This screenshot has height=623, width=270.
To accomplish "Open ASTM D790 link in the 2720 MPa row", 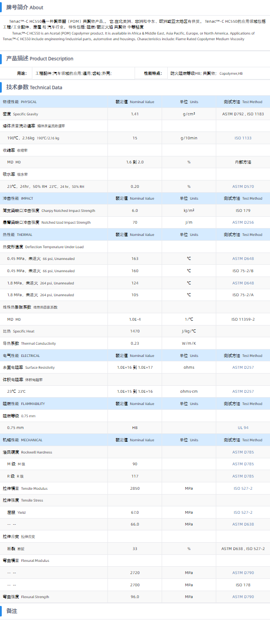I will (243, 573).
